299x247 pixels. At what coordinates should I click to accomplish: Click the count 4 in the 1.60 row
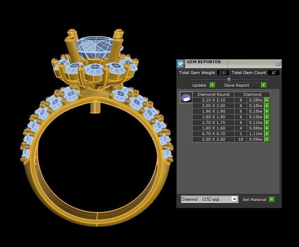pyautogui.click(x=241, y=128)
